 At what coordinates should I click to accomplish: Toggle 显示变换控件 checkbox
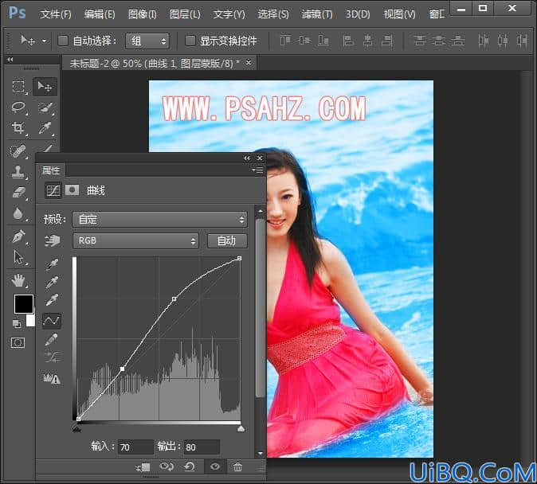click(190, 41)
